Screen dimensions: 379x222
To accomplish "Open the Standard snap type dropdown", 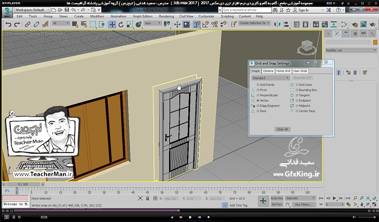I will click(x=271, y=78).
